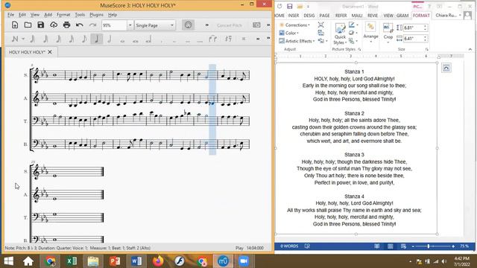Open Word Color dropdown
This screenshot has width=477, height=268.
tap(289, 33)
